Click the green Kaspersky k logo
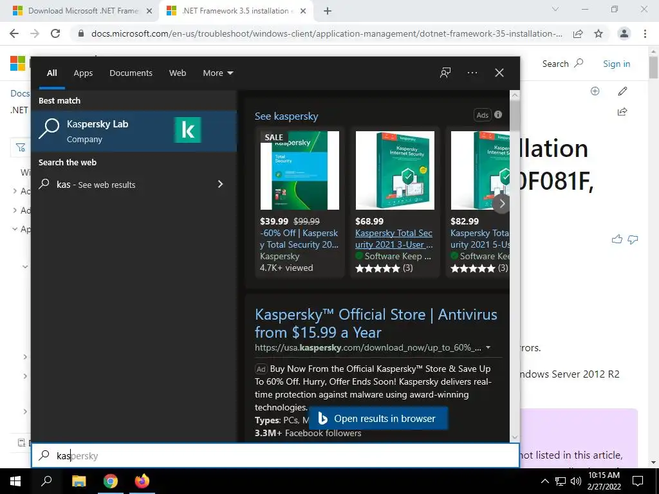The width and height of the screenshot is (659, 494). (187, 130)
